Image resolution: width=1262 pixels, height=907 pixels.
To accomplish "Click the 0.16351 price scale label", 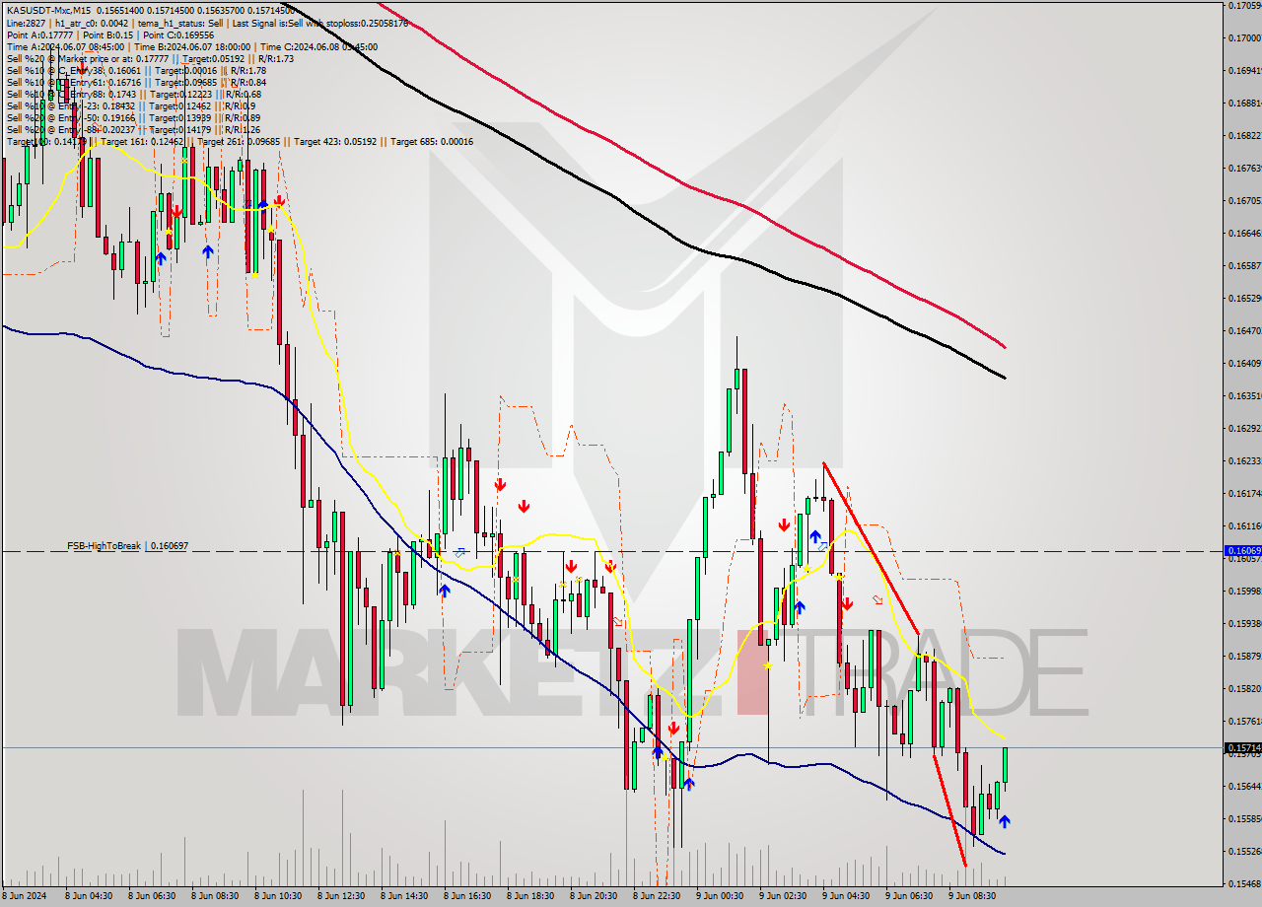I will pos(1244,395).
